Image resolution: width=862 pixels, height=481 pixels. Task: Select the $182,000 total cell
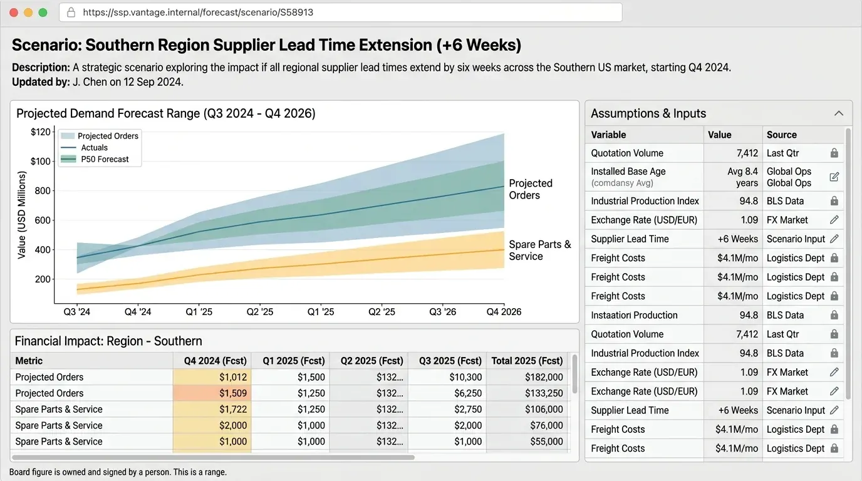tap(527, 377)
